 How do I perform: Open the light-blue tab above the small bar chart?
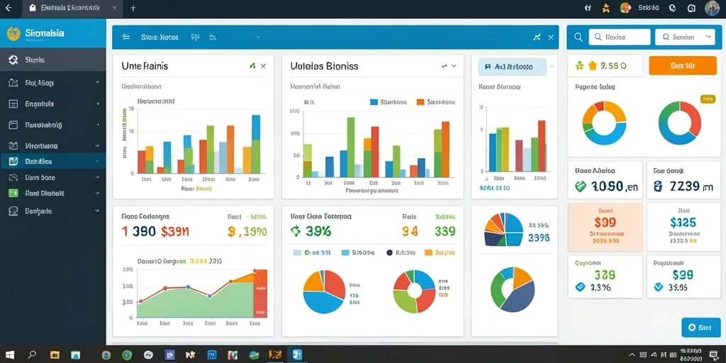pyautogui.click(x=512, y=67)
